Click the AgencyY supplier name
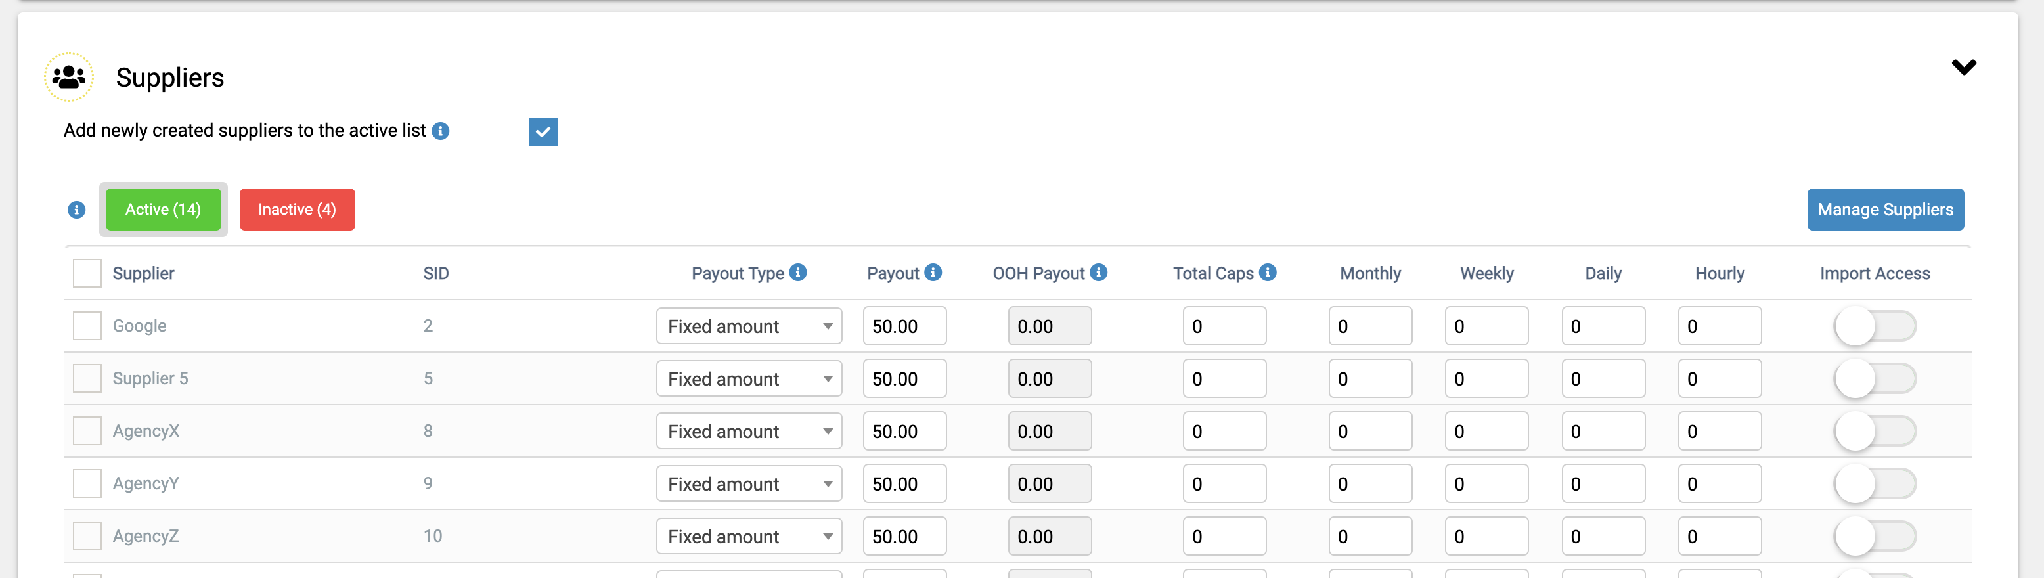The width and height of the screenshot is (2044, 578). pos(146,483)
